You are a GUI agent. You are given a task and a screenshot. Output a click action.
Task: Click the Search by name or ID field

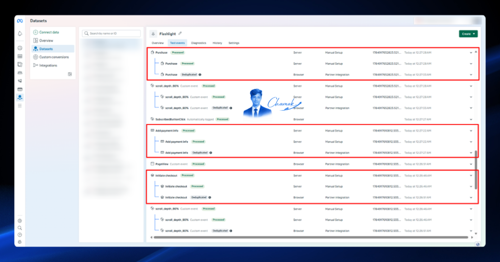111,34
